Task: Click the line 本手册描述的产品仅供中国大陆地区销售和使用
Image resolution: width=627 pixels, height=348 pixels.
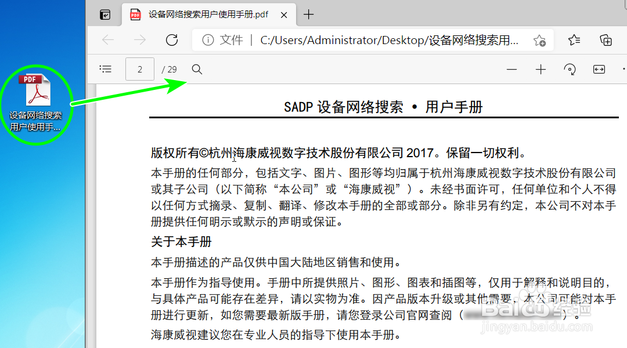Action: pos(276,263)
